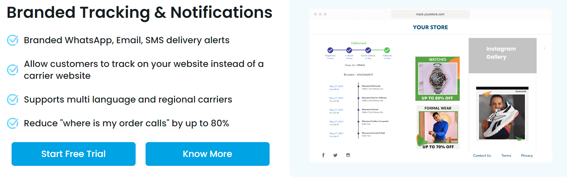Click the Out For Delivery step circle
This screenshot has height=182, width=567.
coord(368,50)
